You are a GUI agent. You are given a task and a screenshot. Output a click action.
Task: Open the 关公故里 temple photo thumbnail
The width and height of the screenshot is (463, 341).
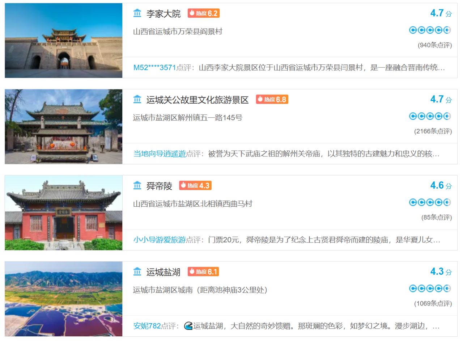[x=64, y=127]
